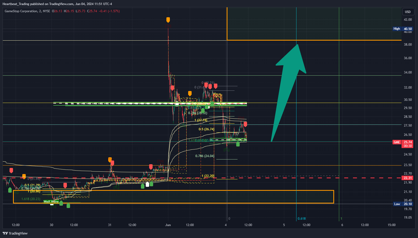Click green marker above the first [TL] tag

[10, 190]
